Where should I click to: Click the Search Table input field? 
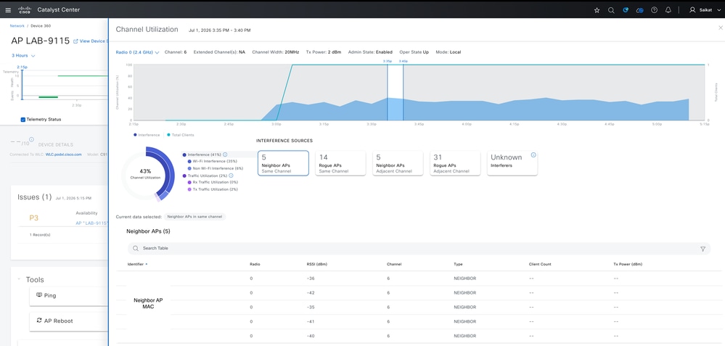click(x=419, y=249)
